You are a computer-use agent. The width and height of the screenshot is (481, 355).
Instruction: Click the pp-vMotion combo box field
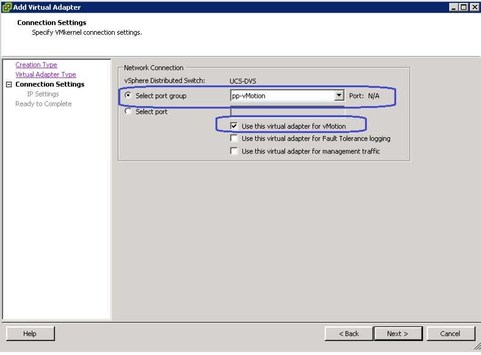[x=287, y=95]
